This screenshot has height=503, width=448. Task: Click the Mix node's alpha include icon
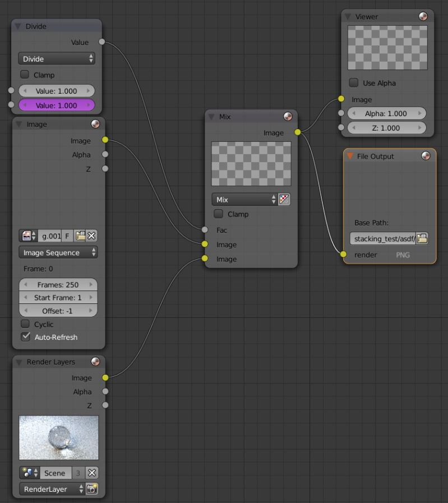[284, 199]
